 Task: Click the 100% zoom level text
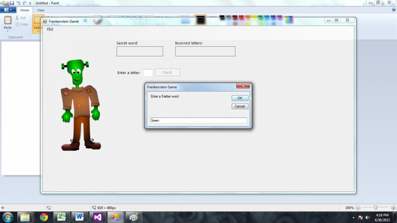click(x=349, y=208)
